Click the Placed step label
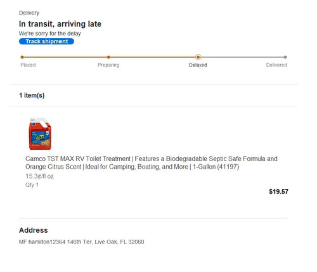The image size is (317, 272). [28, 65]
